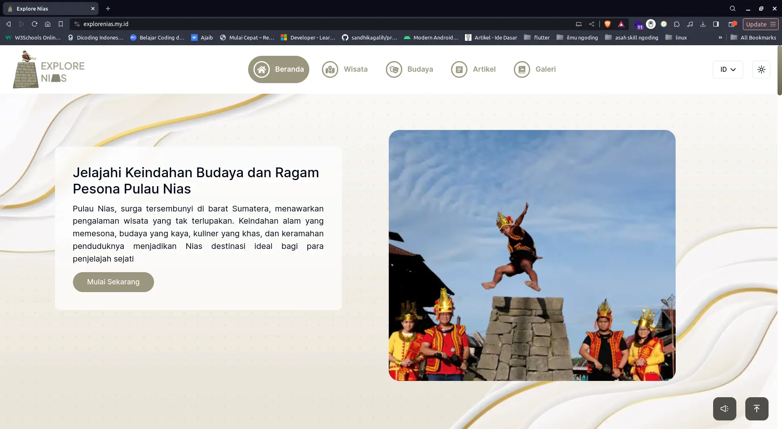This screenshot has height=429, width=782.
Task: Select the Wisata navigation icon
Action: 330,69
